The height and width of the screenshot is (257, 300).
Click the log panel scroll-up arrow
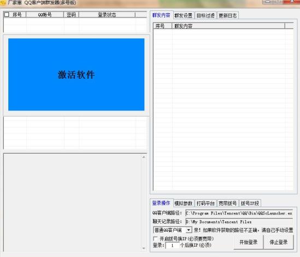pyautogui.click(x=144, y=157)
